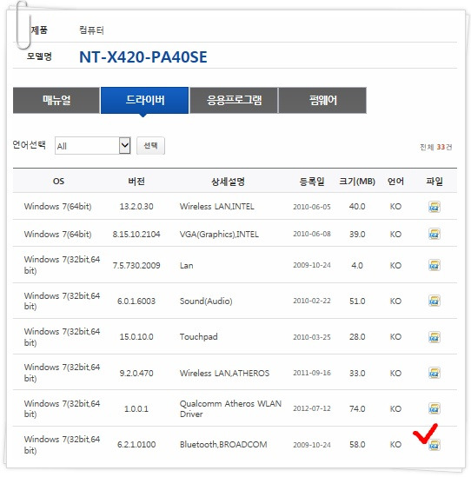Click the Lan description text

point(186,265)
